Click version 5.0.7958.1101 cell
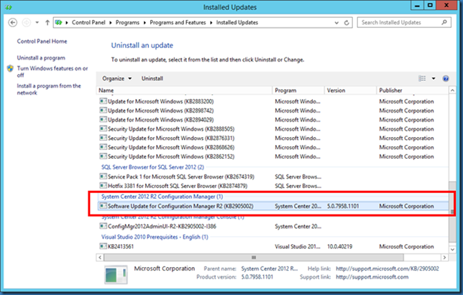This screenshot has height=295, width=463. pyautogui.click(x=343, y=206)
